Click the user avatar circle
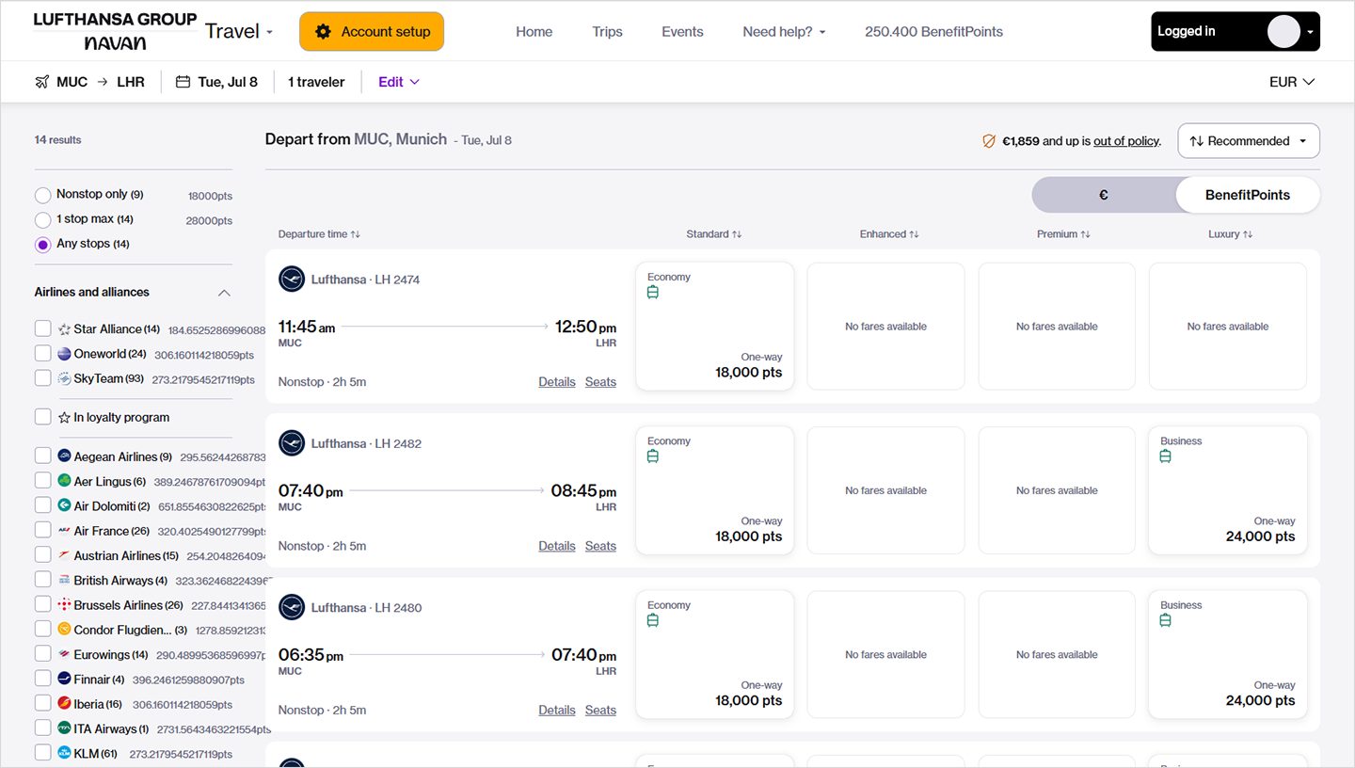This screenshot has height=768, width=1355. coord(1283,31)
